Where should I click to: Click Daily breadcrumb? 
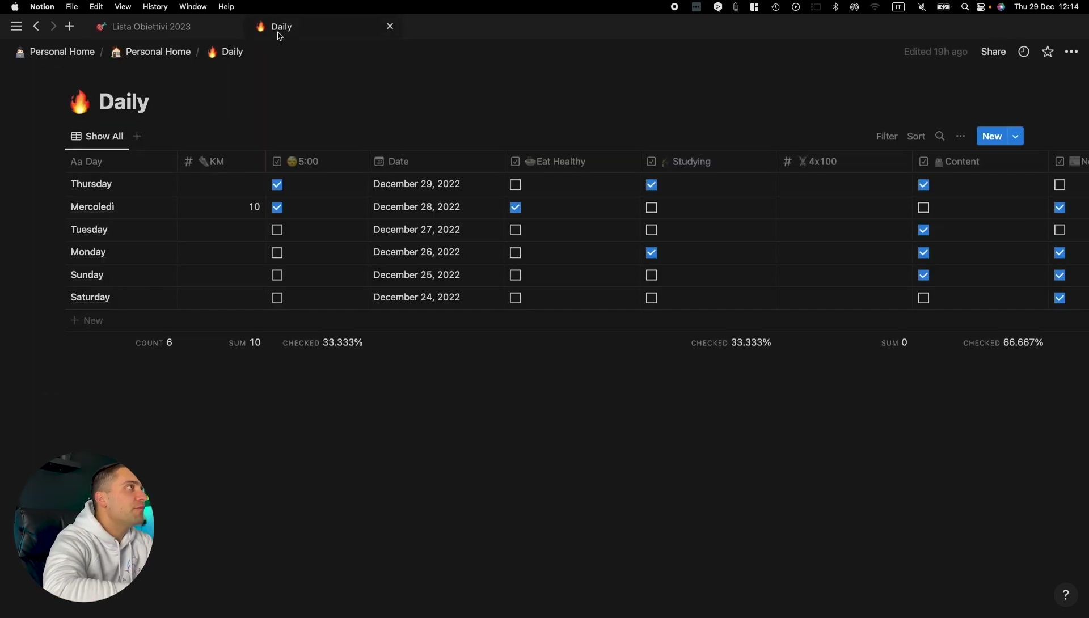[225, 52]
